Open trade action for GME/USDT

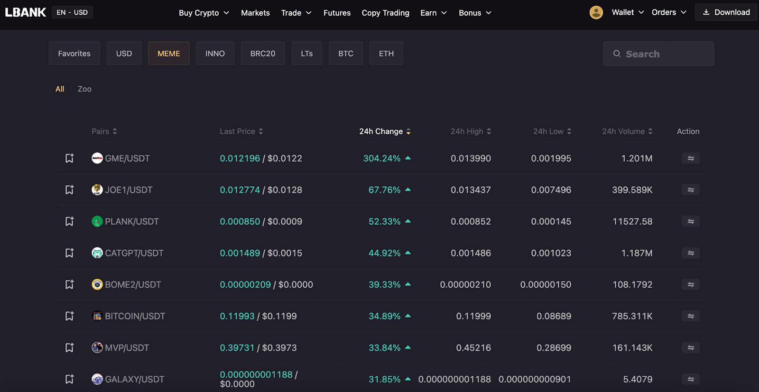click(x=691, y=158)
